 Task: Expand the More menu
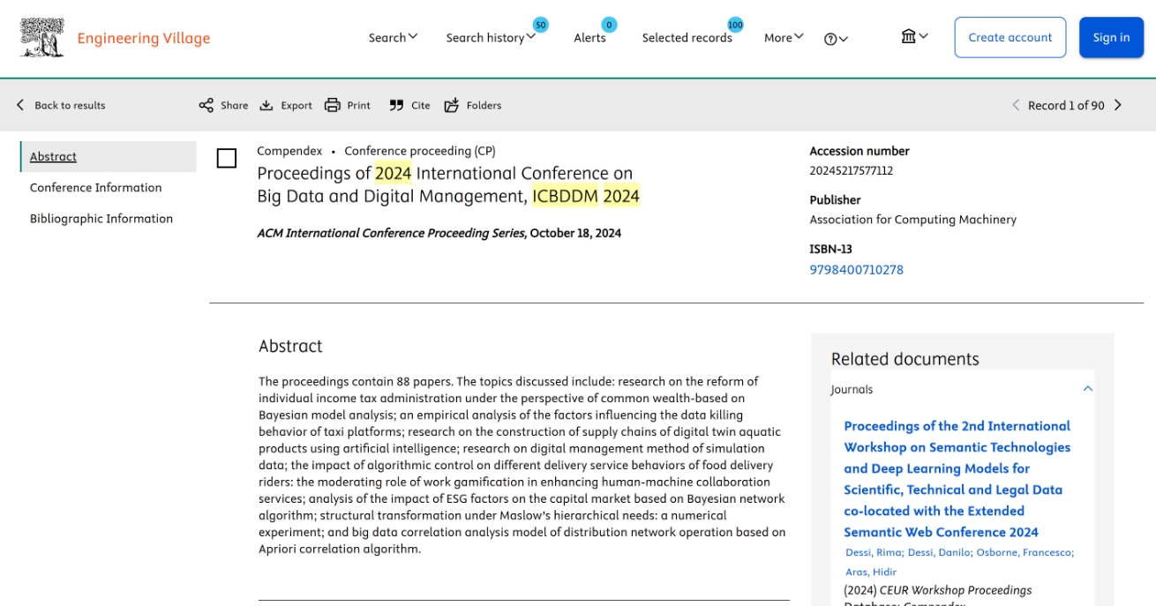784,37
